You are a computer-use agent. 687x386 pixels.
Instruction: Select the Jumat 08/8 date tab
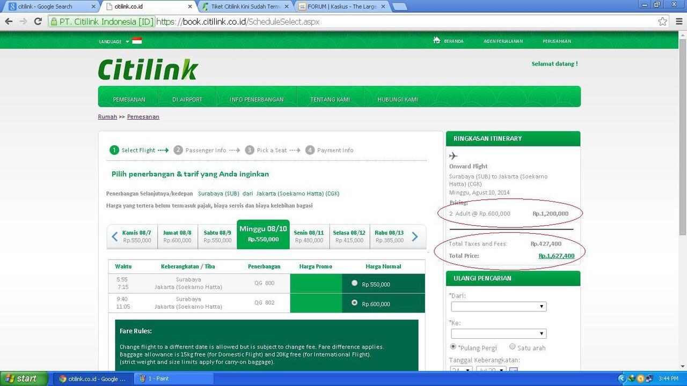pos(177,236)
